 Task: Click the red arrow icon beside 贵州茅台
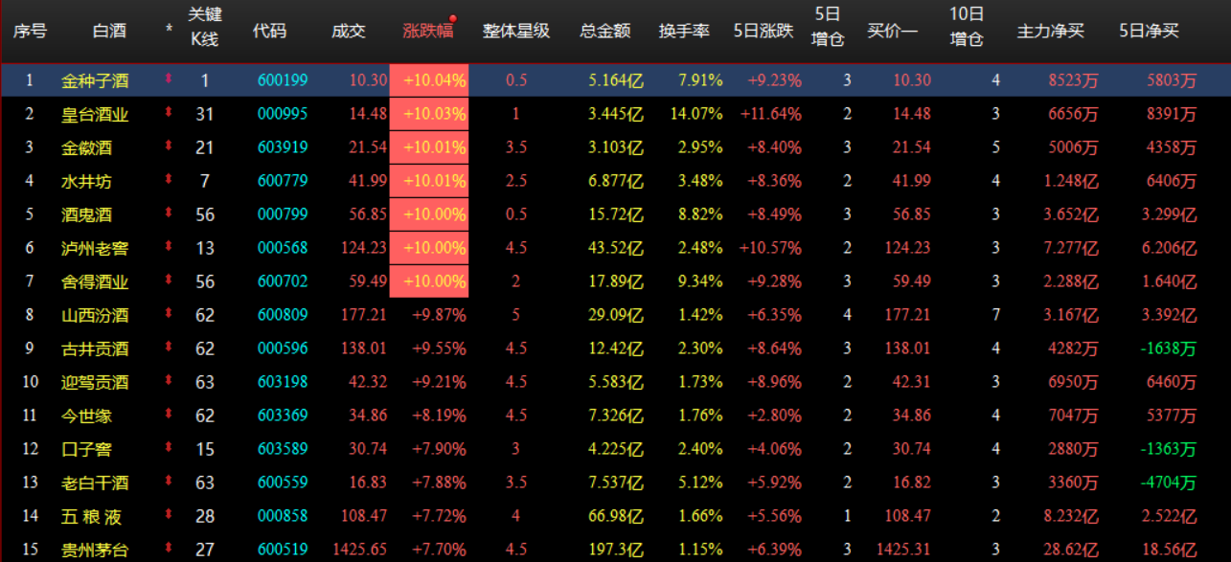(x=168, y=548)
